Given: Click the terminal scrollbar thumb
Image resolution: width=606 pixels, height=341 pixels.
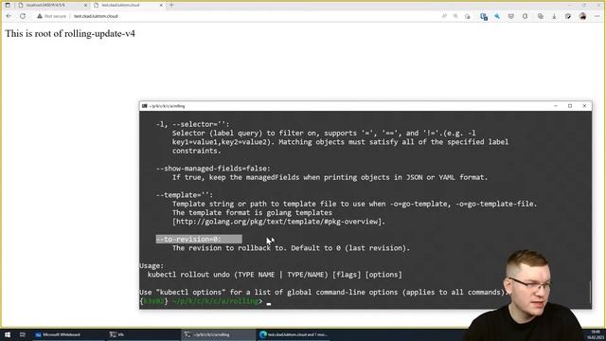Looking at the screenshot, I should (x=590, y=292).
